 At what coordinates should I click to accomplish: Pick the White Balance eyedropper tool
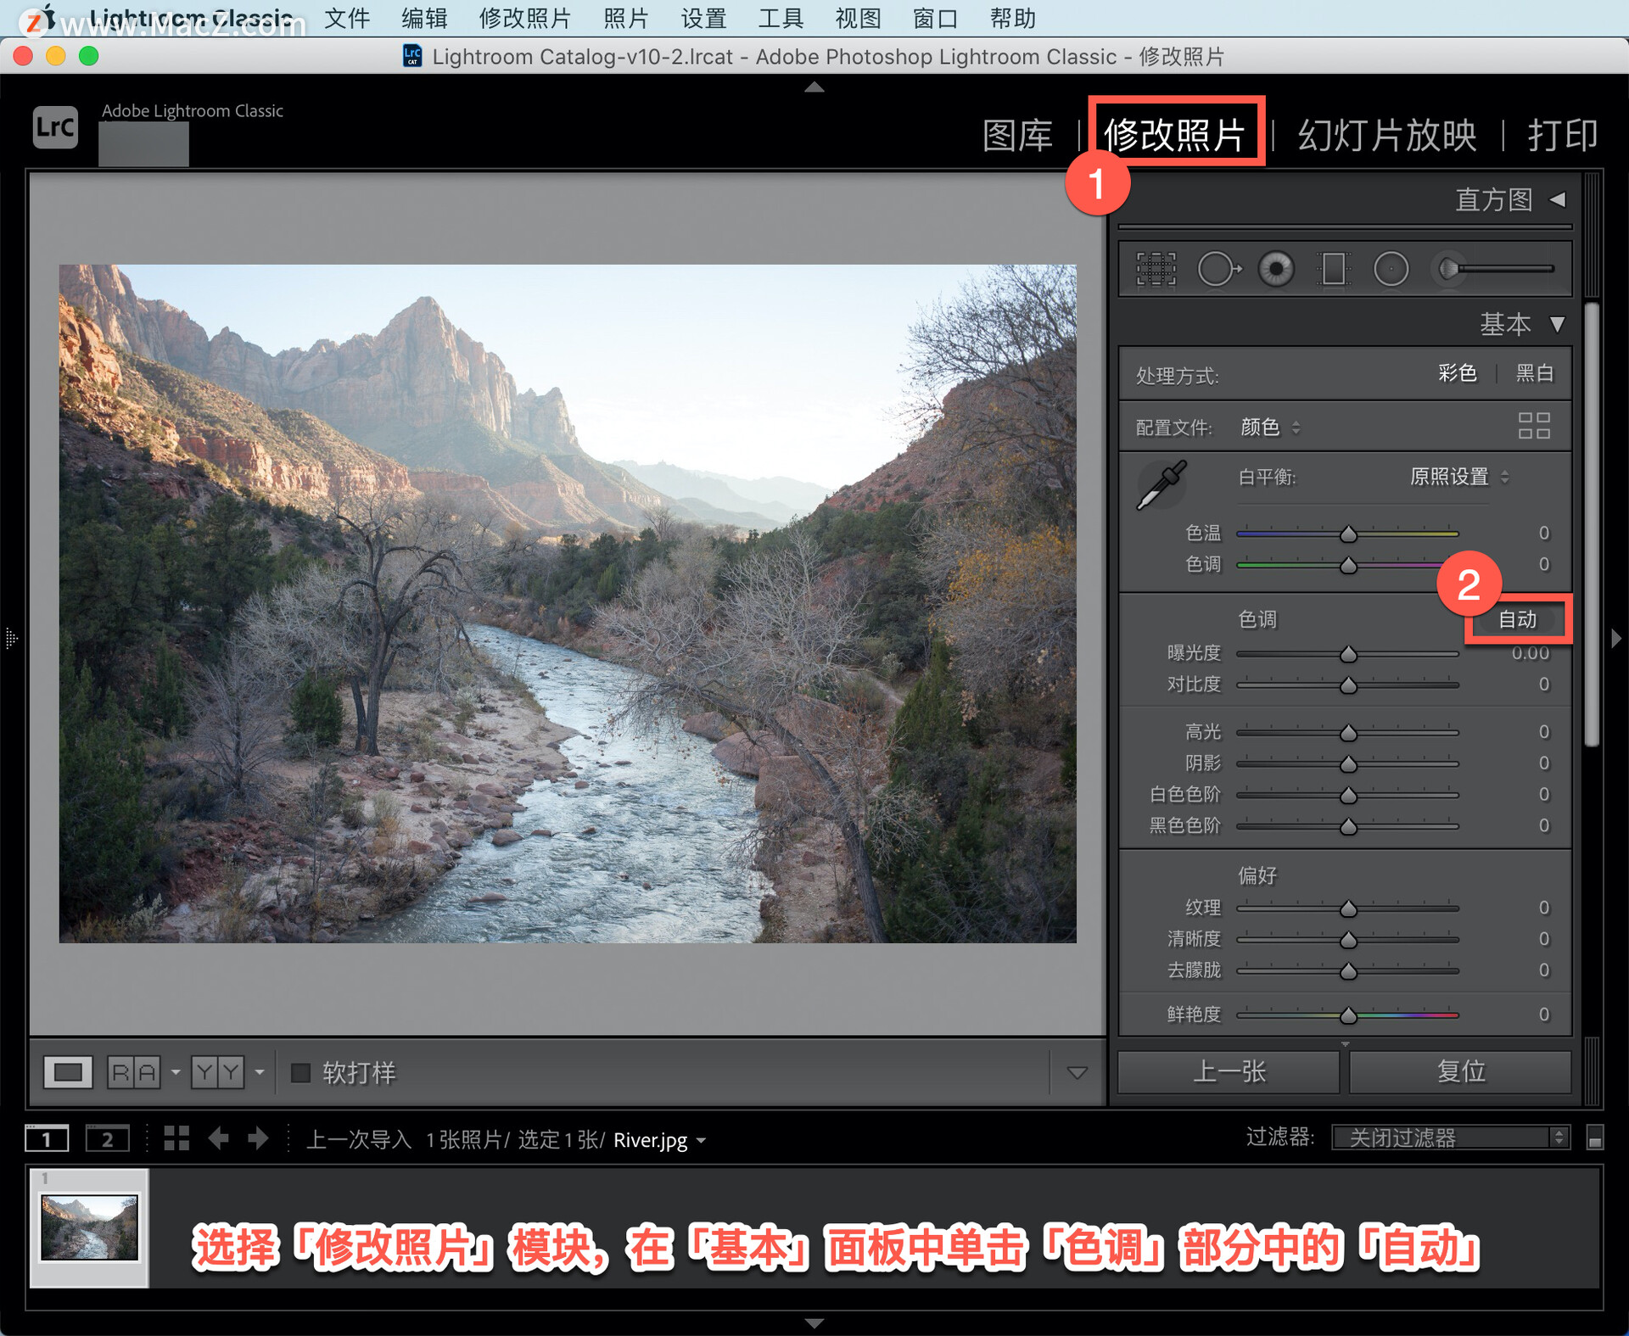[1162, 484]
